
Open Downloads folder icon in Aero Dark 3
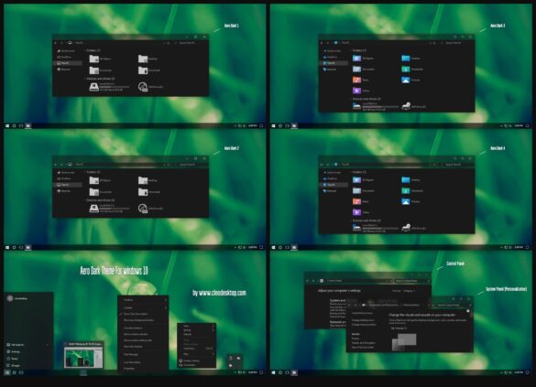405,69
